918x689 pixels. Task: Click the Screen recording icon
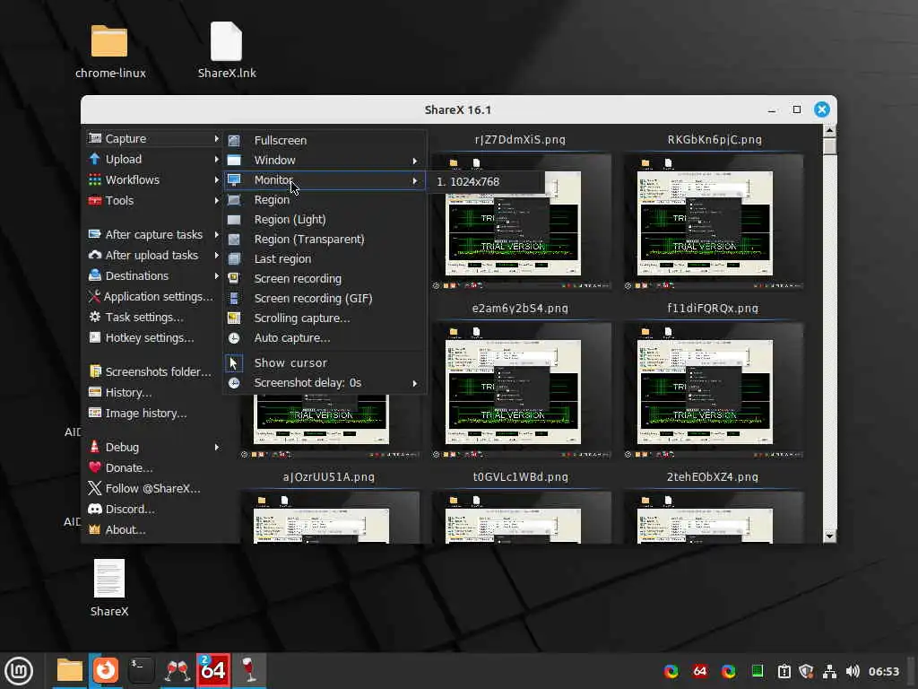tap(234, 278)
